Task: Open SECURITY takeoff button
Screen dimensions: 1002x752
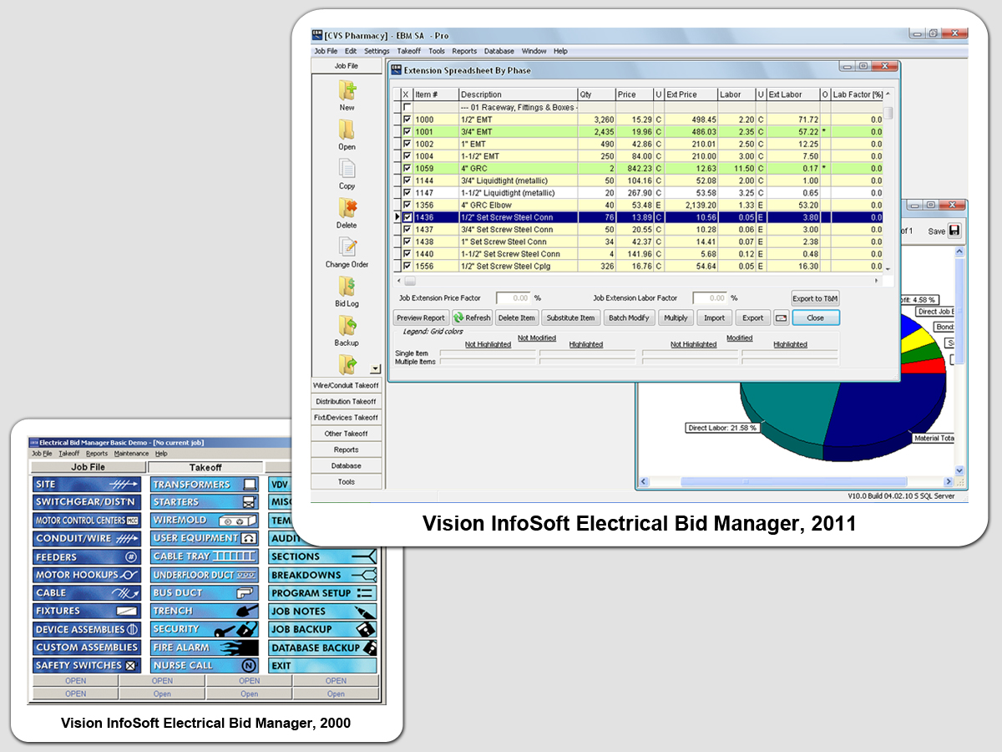Action: 205,629
